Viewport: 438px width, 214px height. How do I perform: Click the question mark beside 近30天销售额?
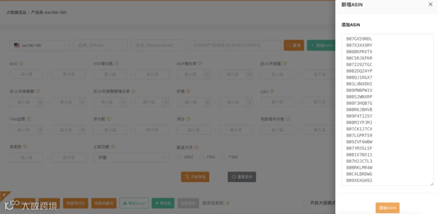point(38,91)
